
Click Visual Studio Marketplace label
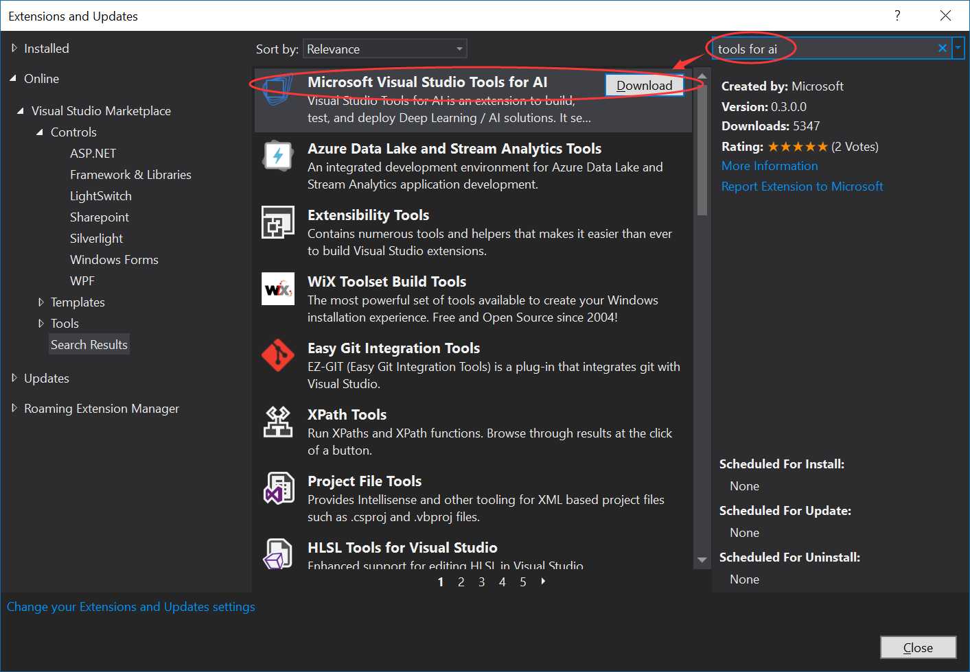click(101, 110)
